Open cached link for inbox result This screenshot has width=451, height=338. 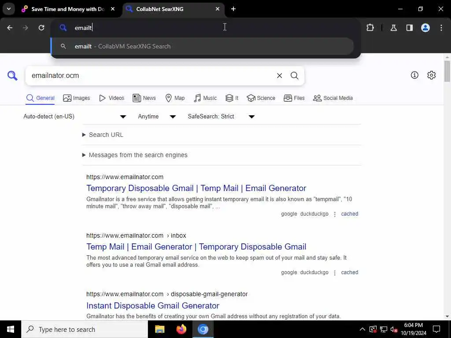click(349, 272)
